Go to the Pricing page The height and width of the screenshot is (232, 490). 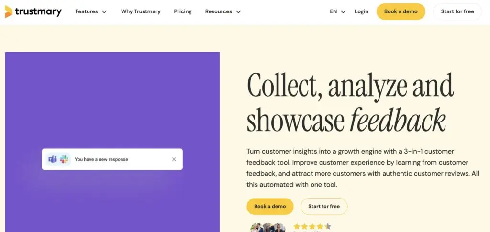click(x=183, y=11)
